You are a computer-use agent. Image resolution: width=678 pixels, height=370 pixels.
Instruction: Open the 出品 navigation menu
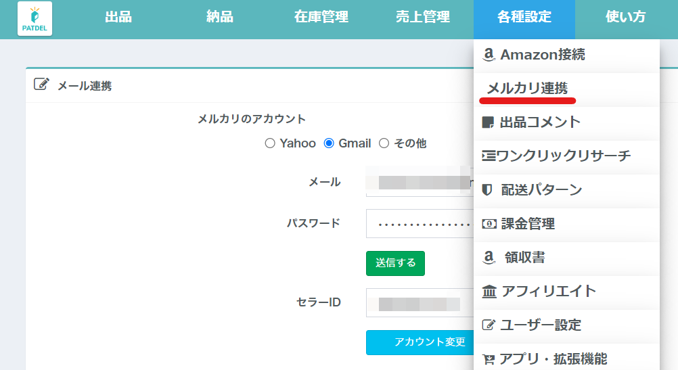[x=118, y=18]
